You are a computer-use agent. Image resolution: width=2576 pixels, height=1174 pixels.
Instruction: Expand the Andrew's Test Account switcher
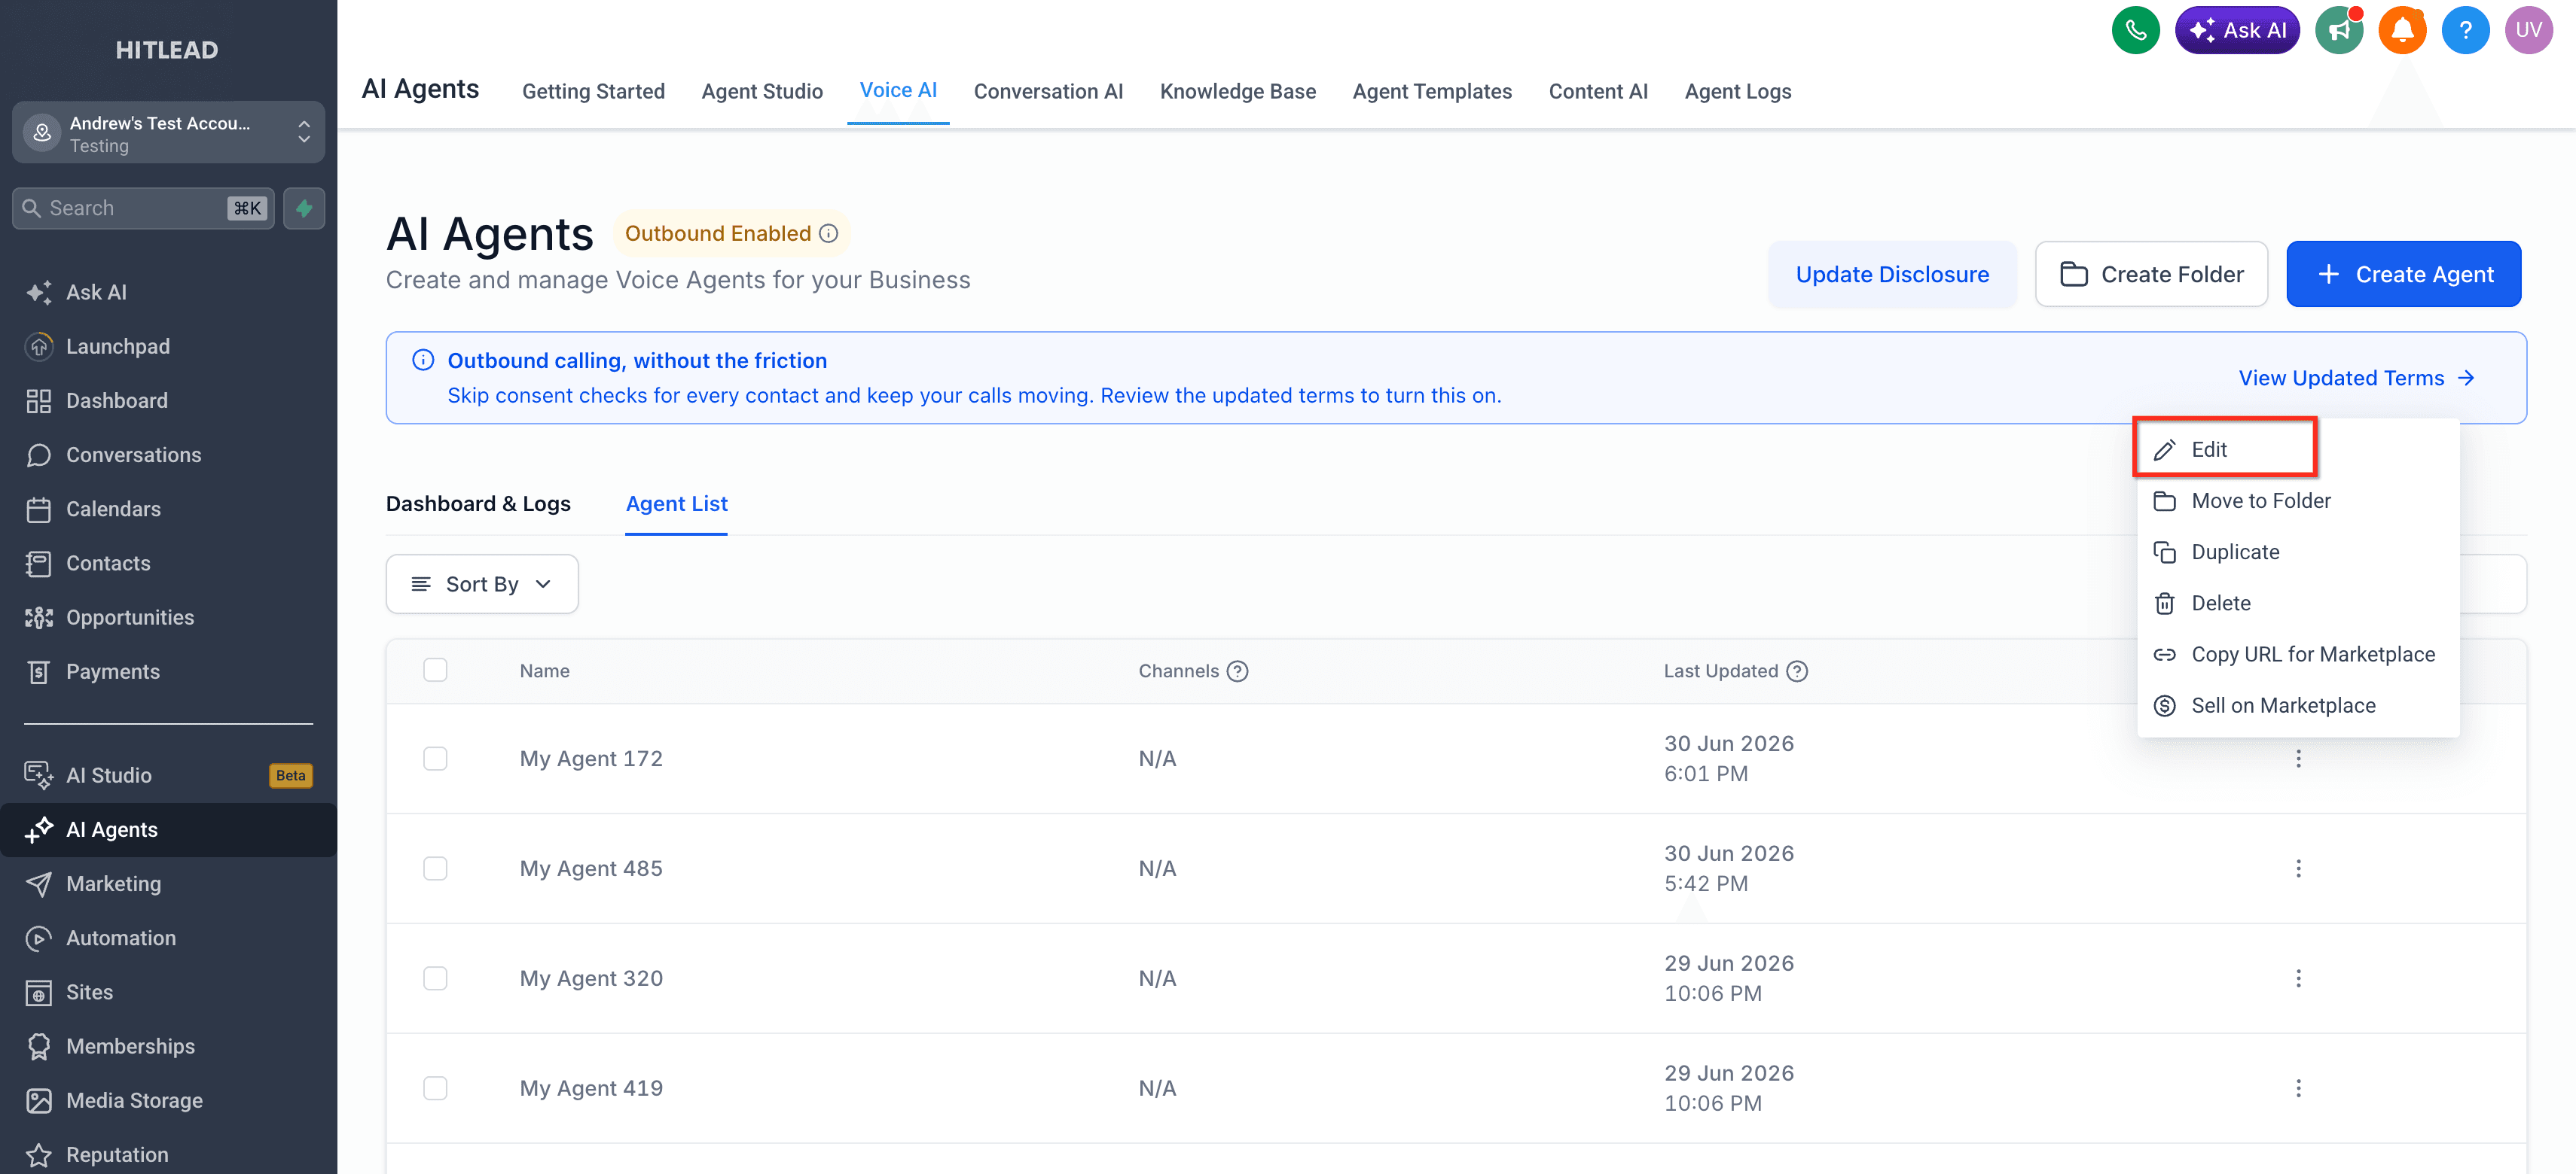click(168, 132)
